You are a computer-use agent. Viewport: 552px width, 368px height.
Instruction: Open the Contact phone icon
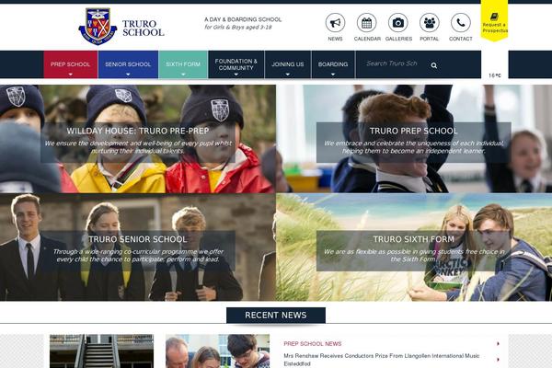(x=461, y=23)
